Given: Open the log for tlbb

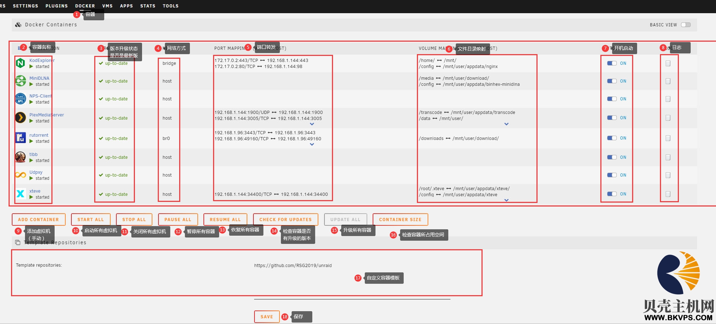Looking at the screenshot, I should 668,157.
